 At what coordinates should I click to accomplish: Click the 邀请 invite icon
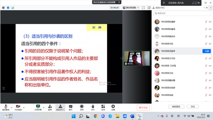click(x=50, y=107)
